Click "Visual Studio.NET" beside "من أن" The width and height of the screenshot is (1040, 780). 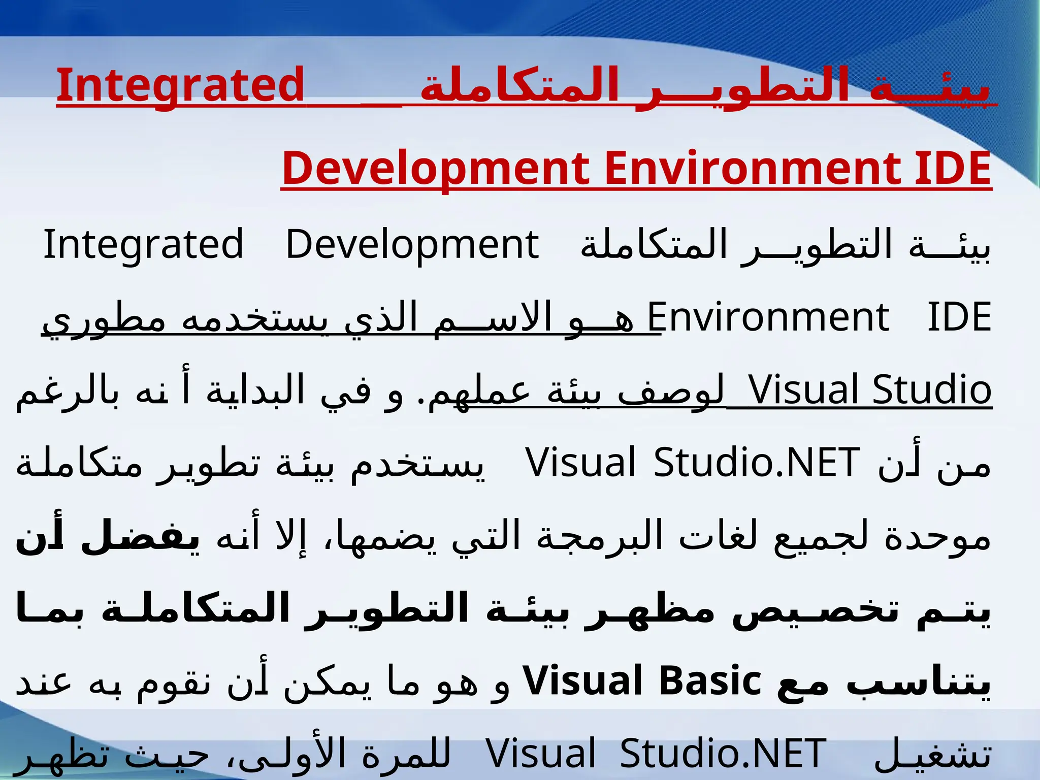(693, 463)
